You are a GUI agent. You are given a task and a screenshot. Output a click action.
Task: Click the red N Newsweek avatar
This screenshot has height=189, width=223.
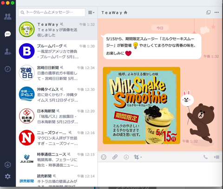coord(26,138)
